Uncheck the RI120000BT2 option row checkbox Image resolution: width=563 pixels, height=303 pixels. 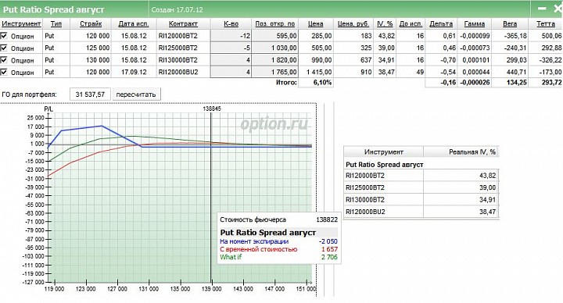click(x=4, y=36)
